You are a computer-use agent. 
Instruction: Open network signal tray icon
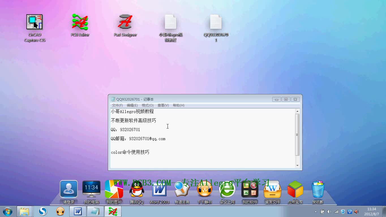click(336, 212)
